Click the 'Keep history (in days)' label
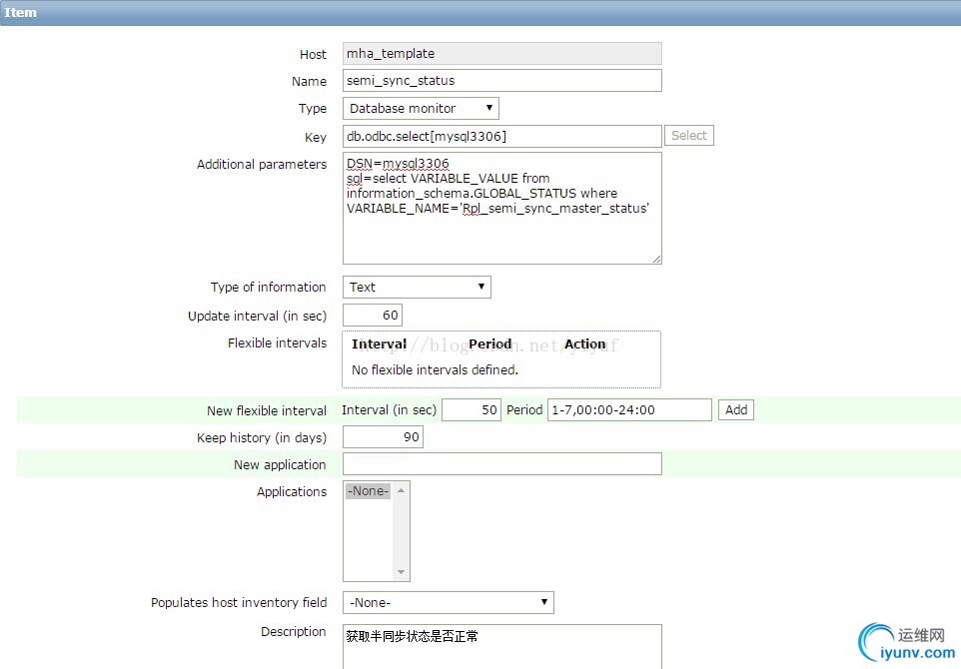This screenshot has height=669, width=961. pos(262,437)
